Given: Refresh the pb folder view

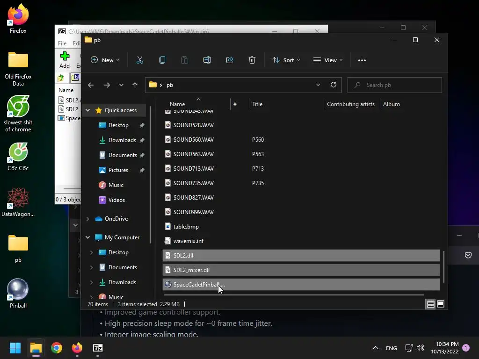Looking at the screenshot, I should click(x=334, y=85).
